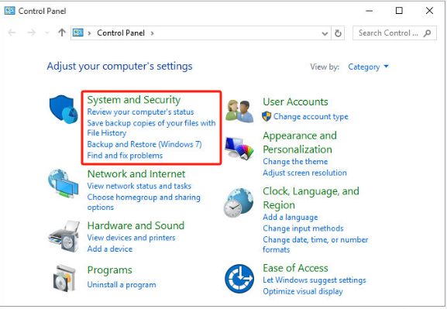Click the shield icon beside Change account type

click(x=266, y=116)
